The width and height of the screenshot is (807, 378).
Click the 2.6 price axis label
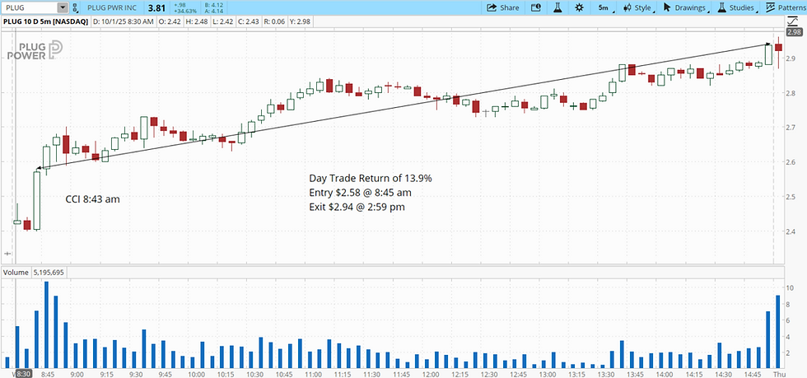792,161
